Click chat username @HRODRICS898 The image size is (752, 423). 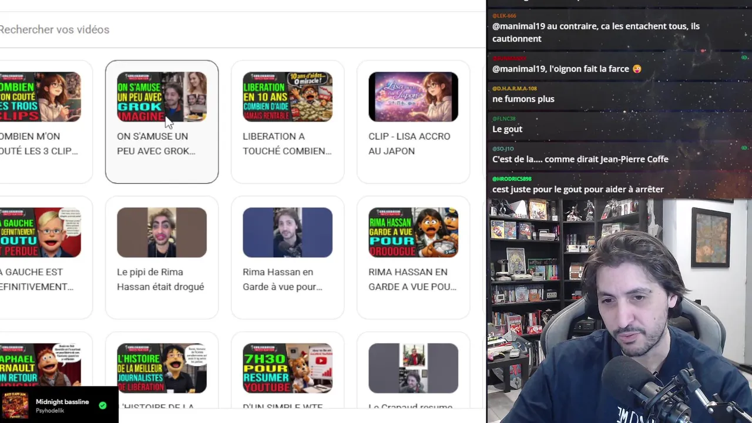[512, 179]
